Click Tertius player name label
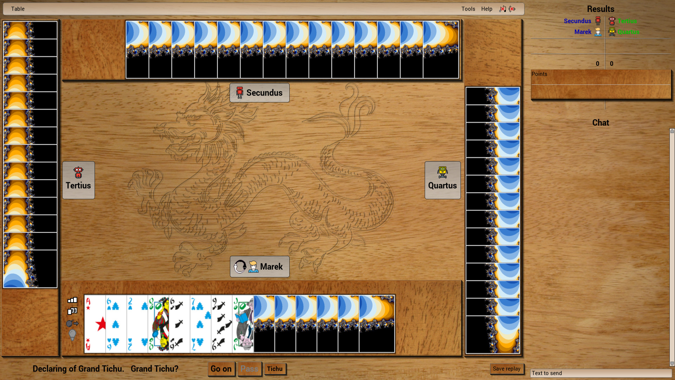Viewport: 675px width, 380px height. 78,185
